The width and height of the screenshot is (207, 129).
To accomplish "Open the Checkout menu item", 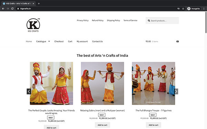I will (59, 41).
